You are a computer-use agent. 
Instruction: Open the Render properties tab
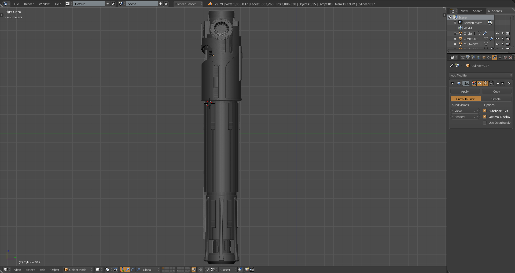462,57
